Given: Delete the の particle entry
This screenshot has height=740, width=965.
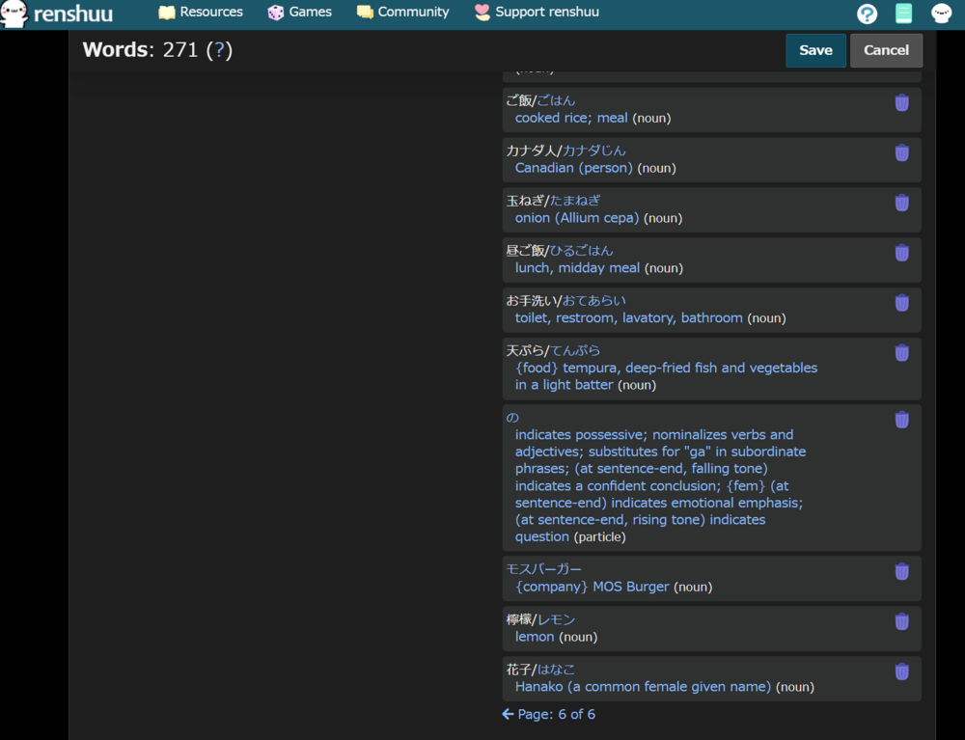Looking at the screenshot, I should tap(901, 421).
